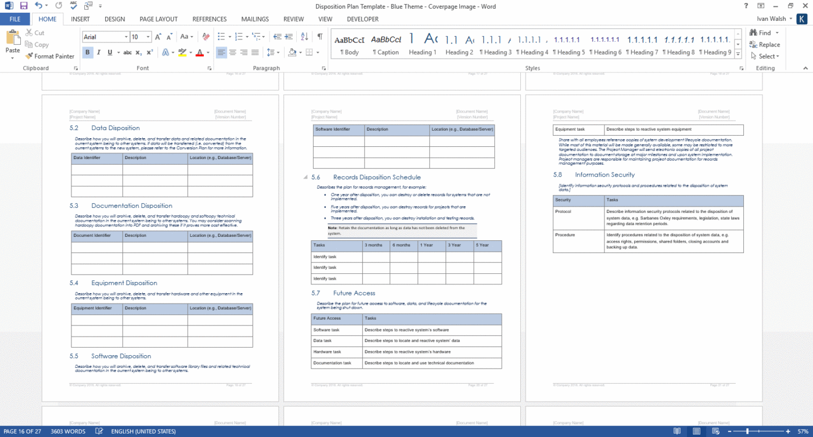Collapse the Records Disposition Schedule heading

coord(304,178)
